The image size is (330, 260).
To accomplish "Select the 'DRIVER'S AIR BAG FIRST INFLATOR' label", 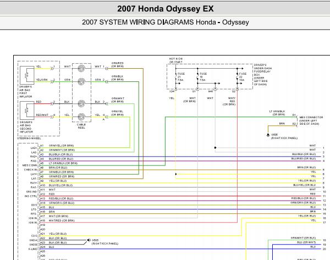I will 26,92.
